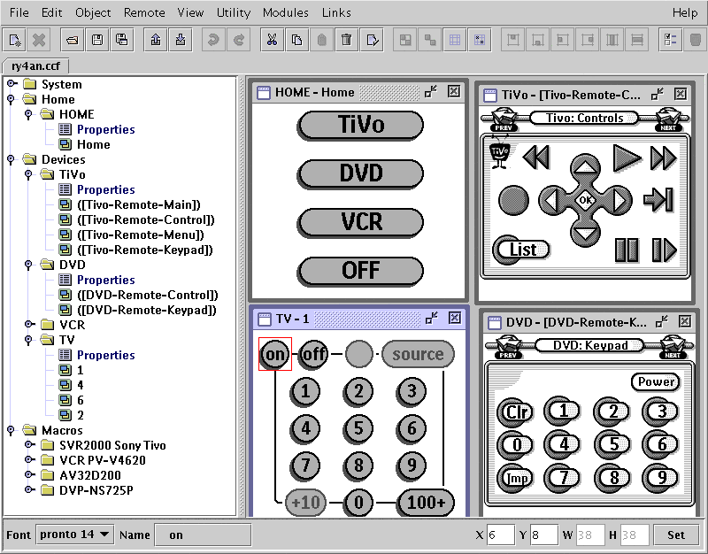
Task: Collapse the DVD device node
Action: tap(28, 264)
